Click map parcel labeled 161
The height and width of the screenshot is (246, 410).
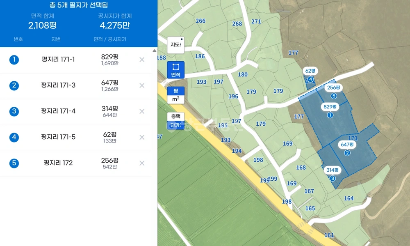[x=329, y=235]
